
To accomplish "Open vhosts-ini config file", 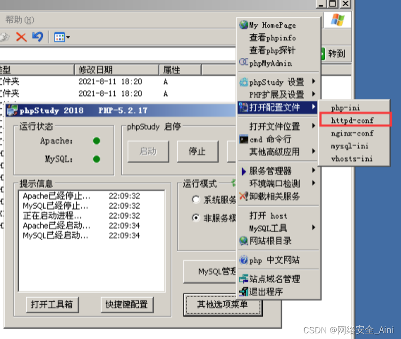I will pyautogui.click(x=354, y=158).
